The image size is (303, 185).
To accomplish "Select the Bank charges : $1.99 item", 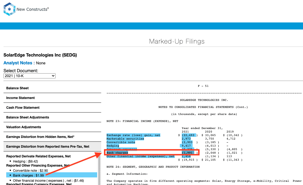I will 52,175.
